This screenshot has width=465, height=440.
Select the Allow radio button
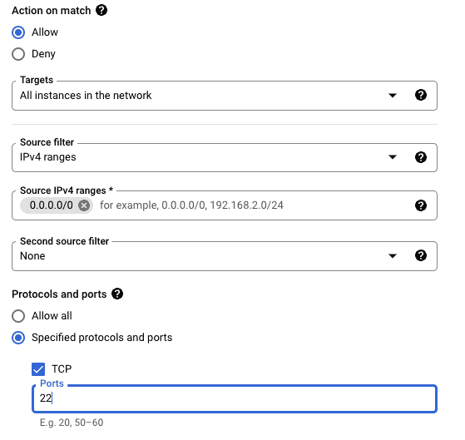[18, 32]
